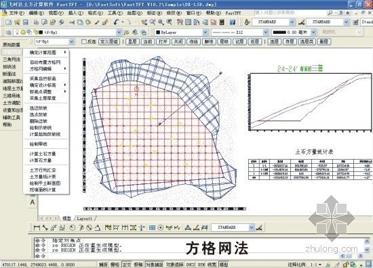Click the 定义层组 button

[109, 42]
